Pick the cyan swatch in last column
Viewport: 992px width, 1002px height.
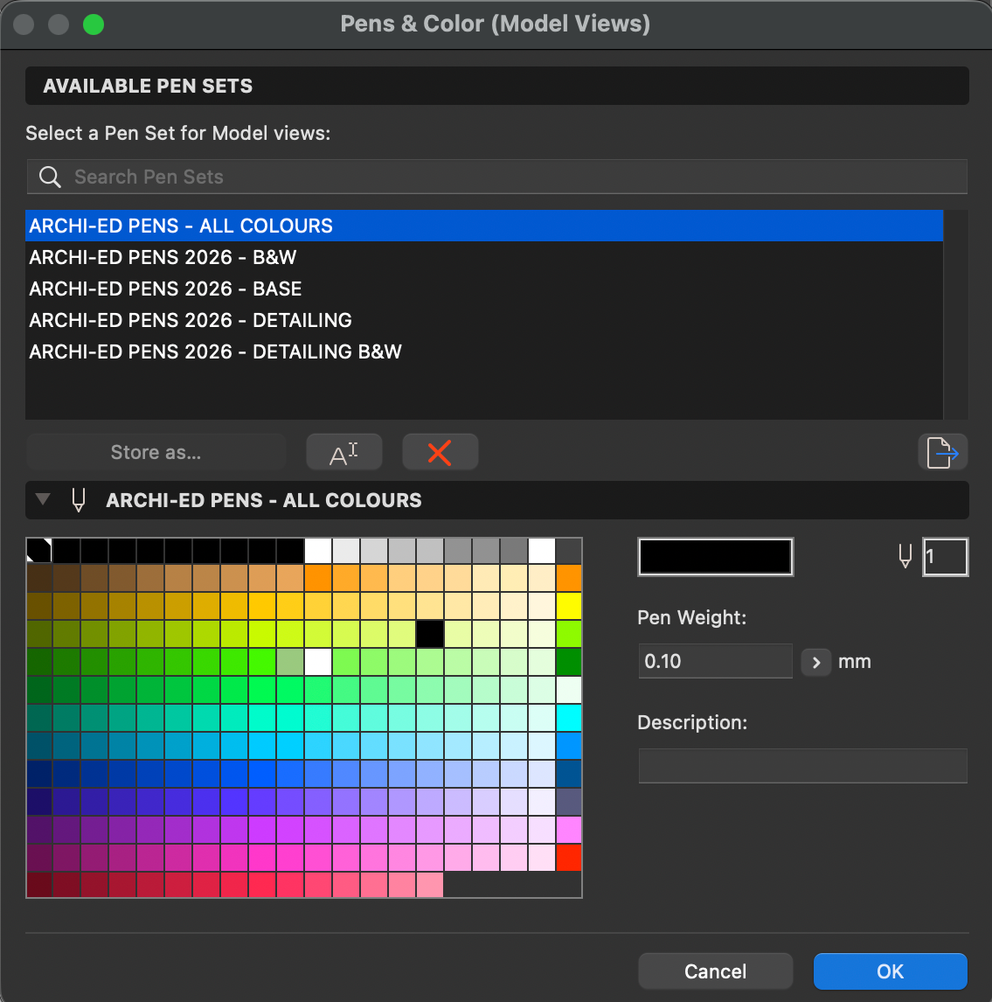[569, 718]
